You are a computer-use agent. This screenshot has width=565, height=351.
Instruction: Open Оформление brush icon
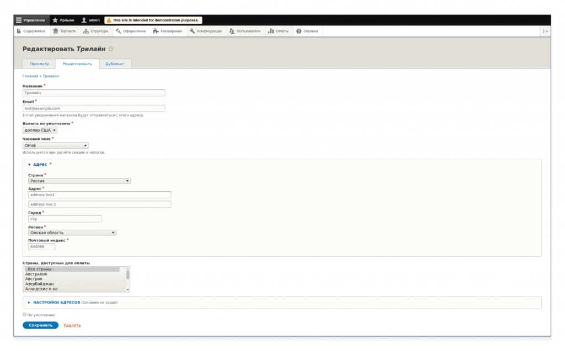pos(118,31)
